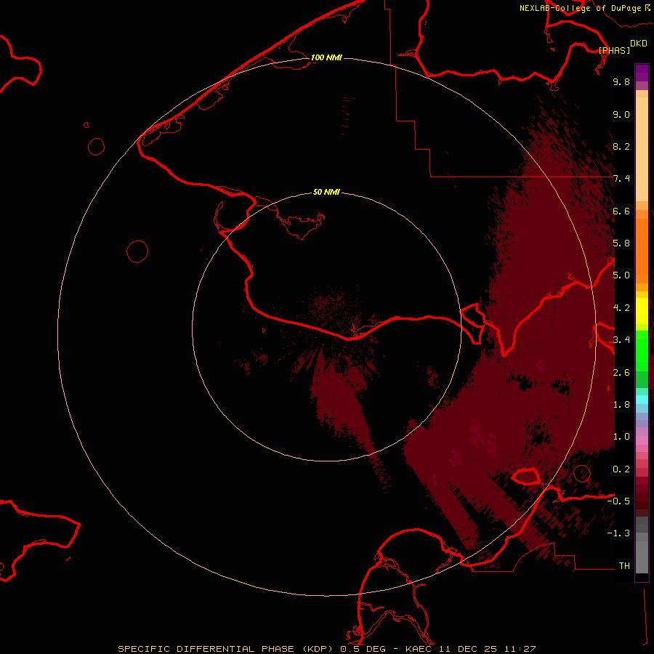Select the 9.0 value on the color scale

[x=621, y=114]
